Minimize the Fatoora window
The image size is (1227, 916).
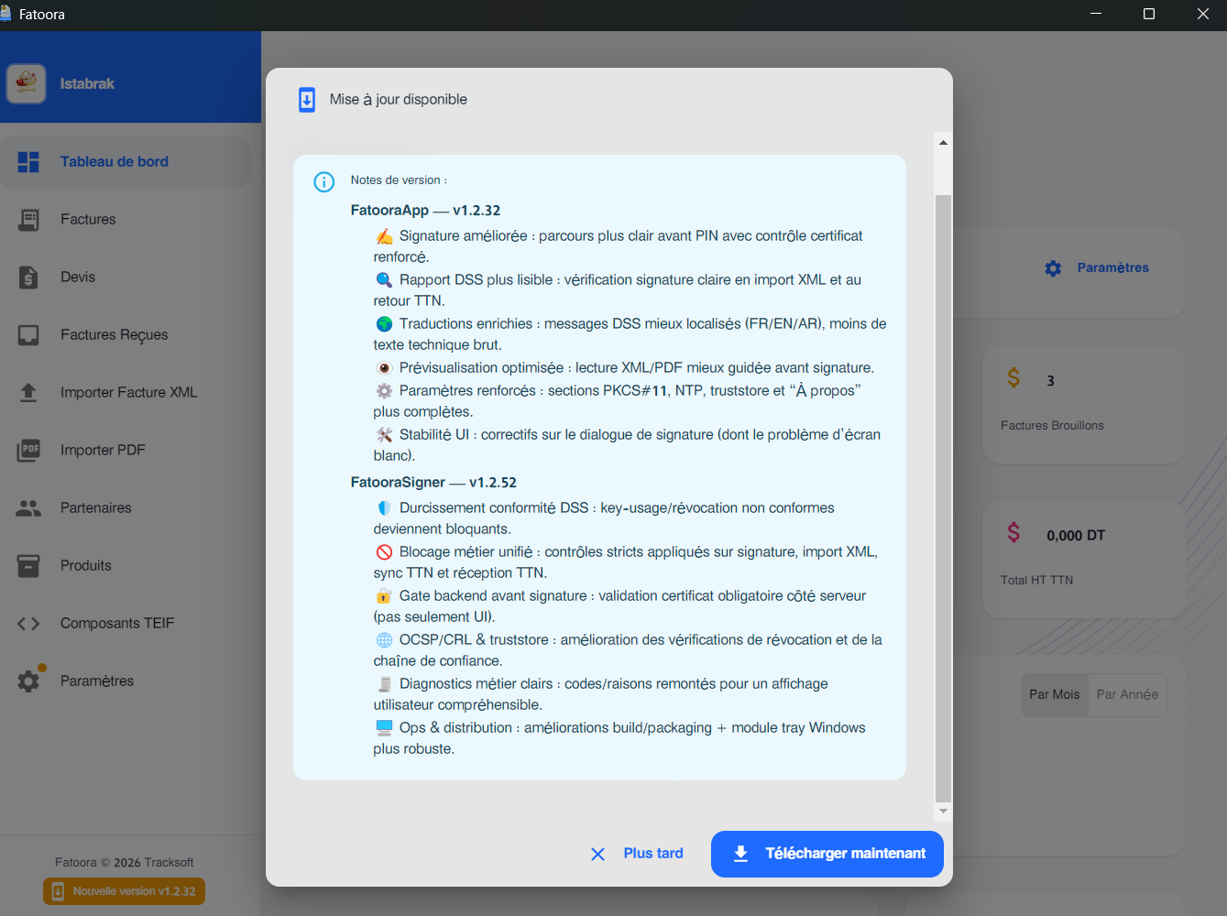(x=1096, y=14)
